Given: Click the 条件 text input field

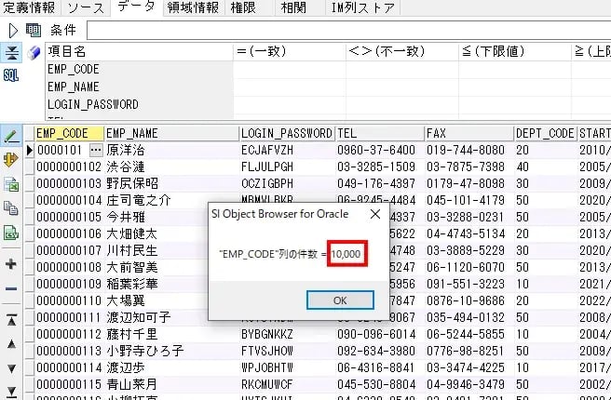Looking at the screenshot, I should (345, 30).
